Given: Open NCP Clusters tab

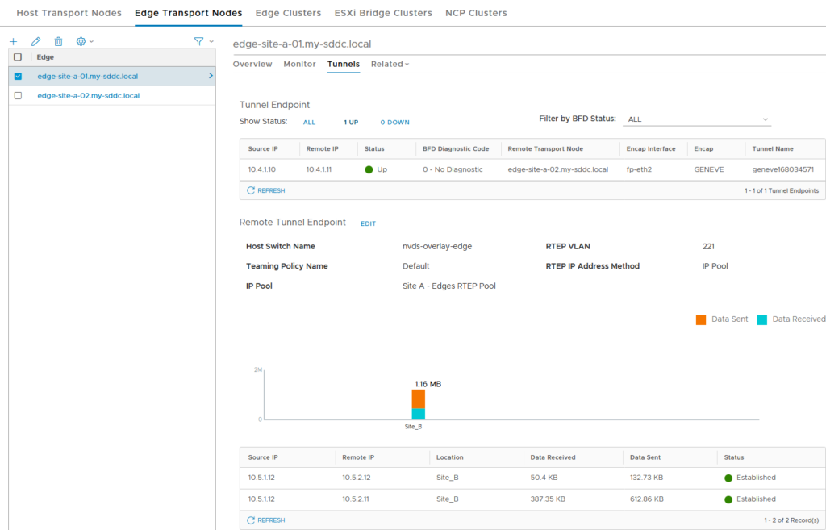Looking at the screenshot, I should 476,13.
